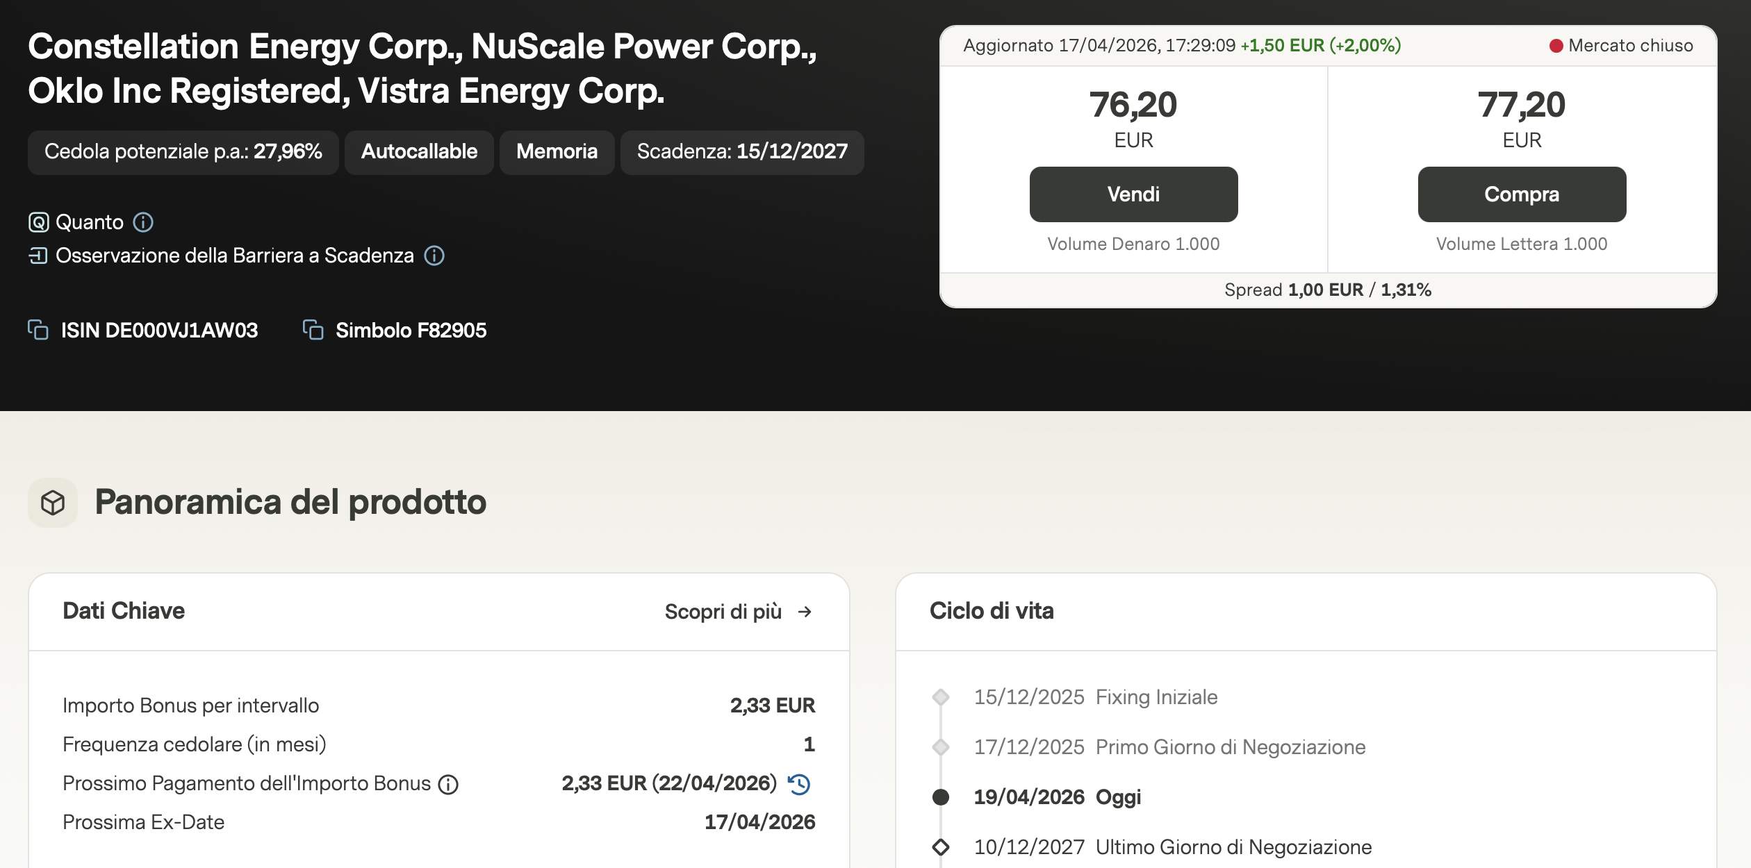Click Ultimo Giorno di Negoziazione diamond marker

[941, 847]
